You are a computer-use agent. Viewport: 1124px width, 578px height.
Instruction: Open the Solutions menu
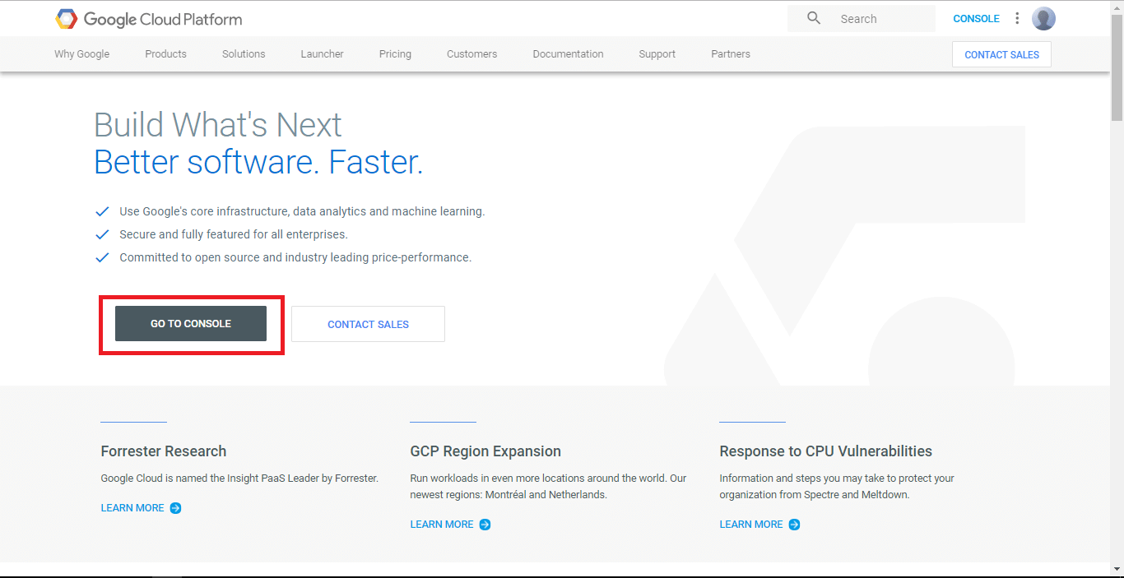click(244, 54)
